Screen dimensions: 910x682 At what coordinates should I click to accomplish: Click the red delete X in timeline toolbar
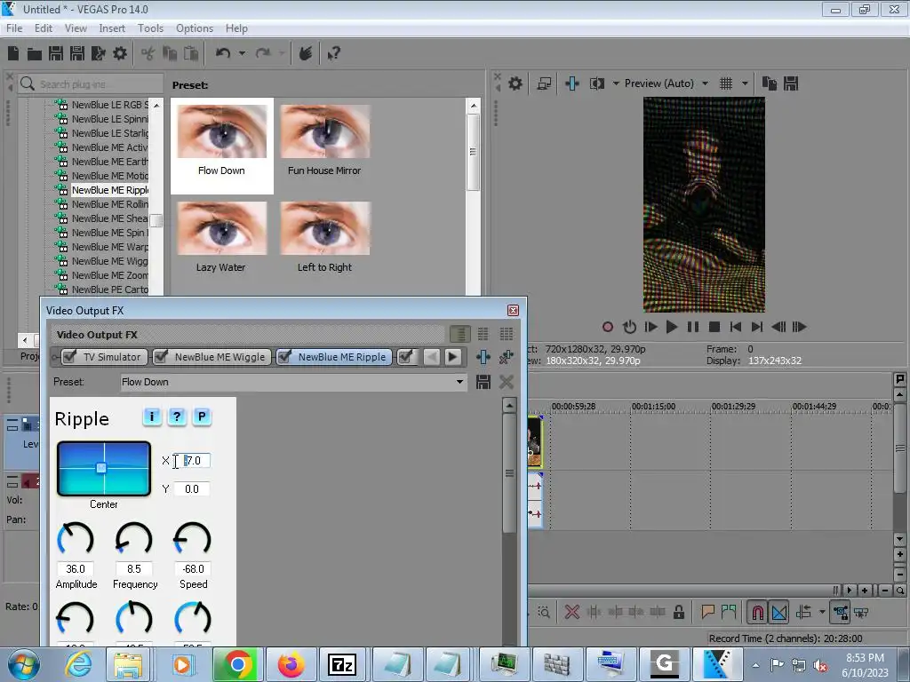pos(572,612)
